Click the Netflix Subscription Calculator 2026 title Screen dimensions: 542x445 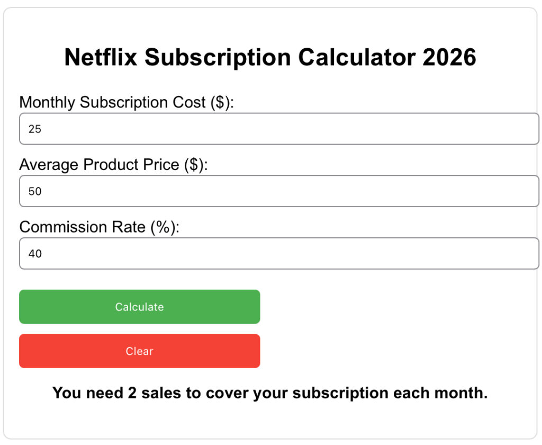click(x=271, y=57)
